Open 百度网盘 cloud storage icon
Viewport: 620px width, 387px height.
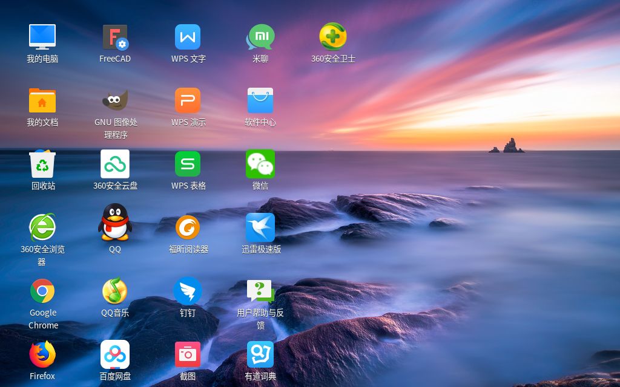pyautogui.click(x=115, y=354)
